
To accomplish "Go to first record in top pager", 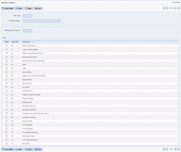I will (164, 8).
